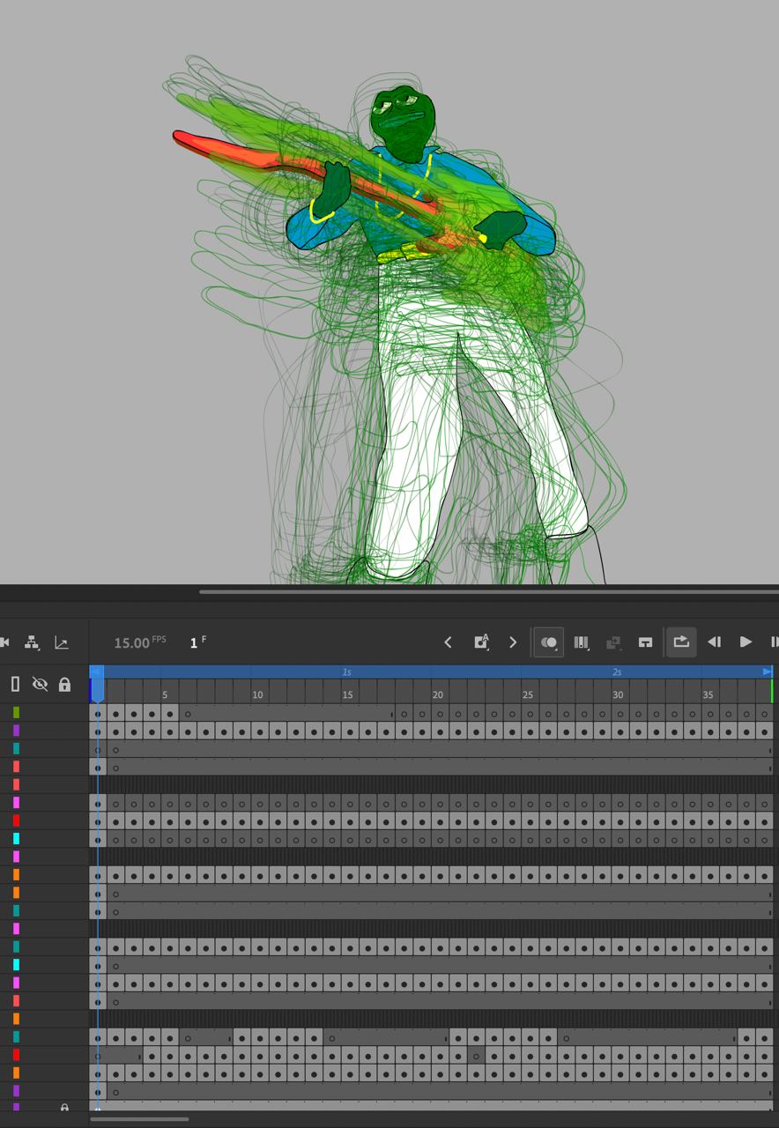Viewport: 779px width, 1128px height.
Task: Click the edit multiple frames icon
Action: click(x=582, y=642)
